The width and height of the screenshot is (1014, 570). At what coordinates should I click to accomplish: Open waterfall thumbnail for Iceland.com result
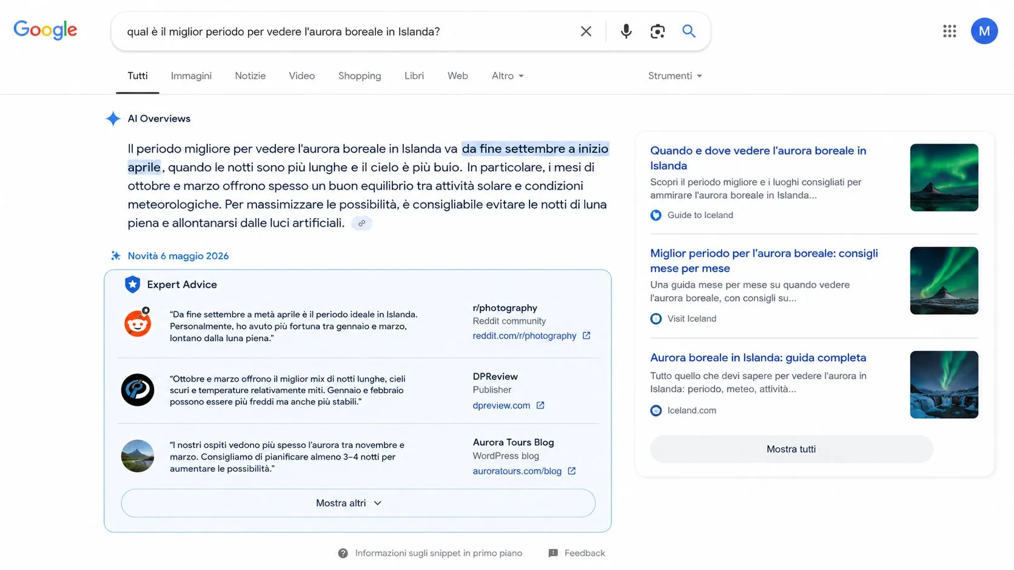pos(944,385)
